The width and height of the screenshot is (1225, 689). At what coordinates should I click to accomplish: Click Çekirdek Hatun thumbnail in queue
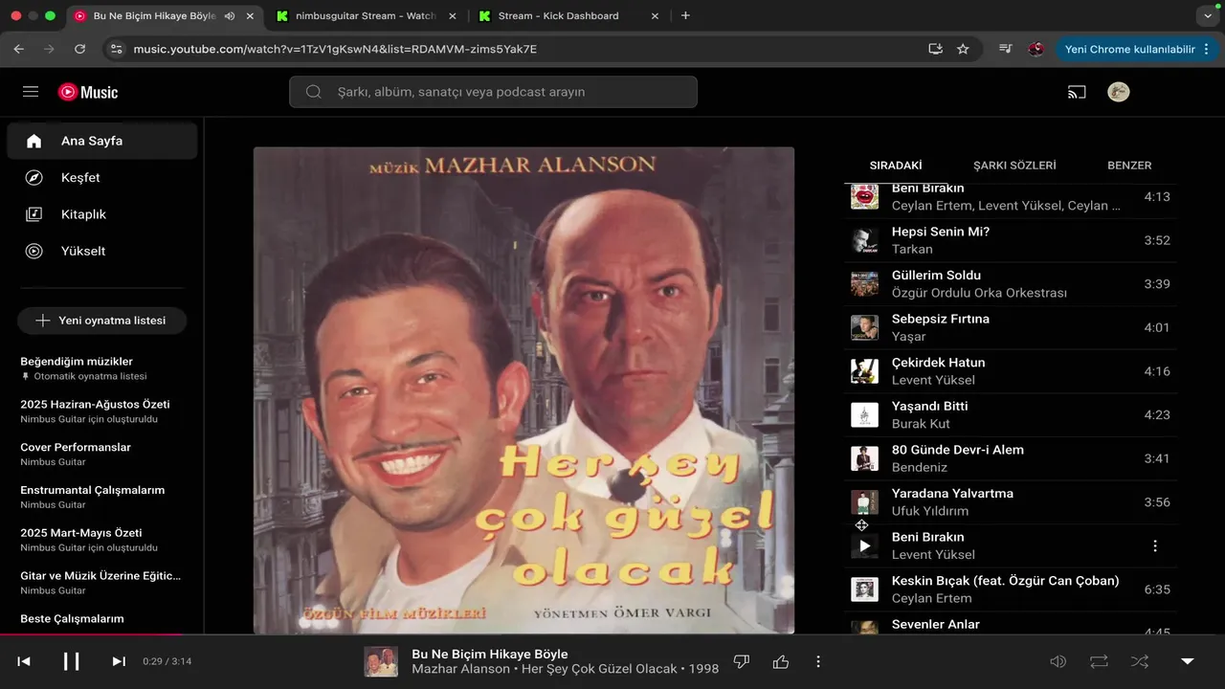864,371
